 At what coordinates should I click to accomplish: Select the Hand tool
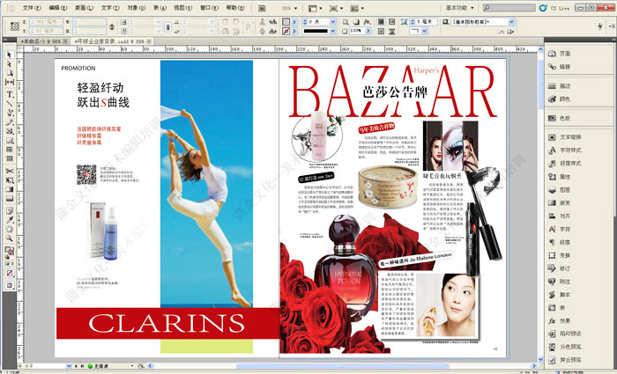pyautogui.click(x=10, y=229)
